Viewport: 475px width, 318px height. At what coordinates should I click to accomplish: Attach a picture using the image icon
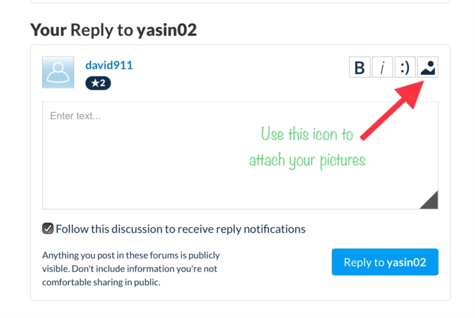(x=427, y=67)
